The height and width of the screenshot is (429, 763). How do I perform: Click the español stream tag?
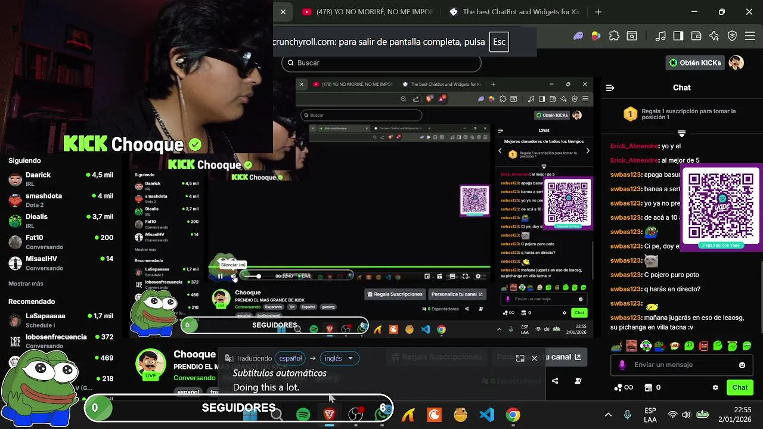click(x=188, y=392)
